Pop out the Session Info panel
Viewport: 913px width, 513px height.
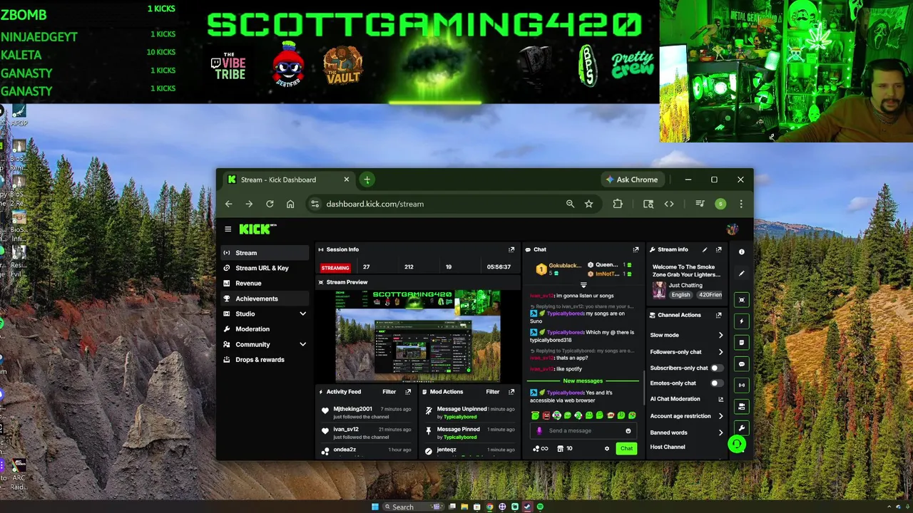click(x=511, y=249)
